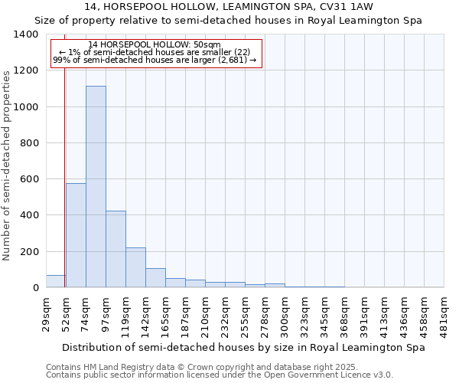The image size is (459, 383).
Task: Click the 368sqm x-axis tick label
Action: pyautogui.click(x=344, y=312)
